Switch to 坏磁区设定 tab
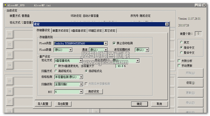The image size is (210, 116). [95, 31]
